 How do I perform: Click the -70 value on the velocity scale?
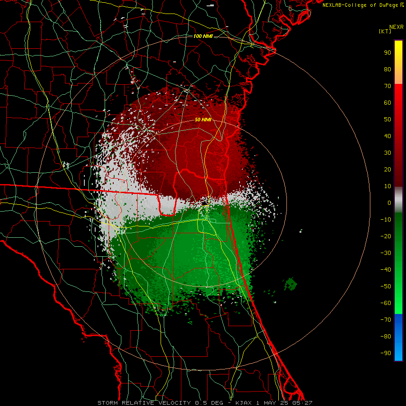point(386,320)
